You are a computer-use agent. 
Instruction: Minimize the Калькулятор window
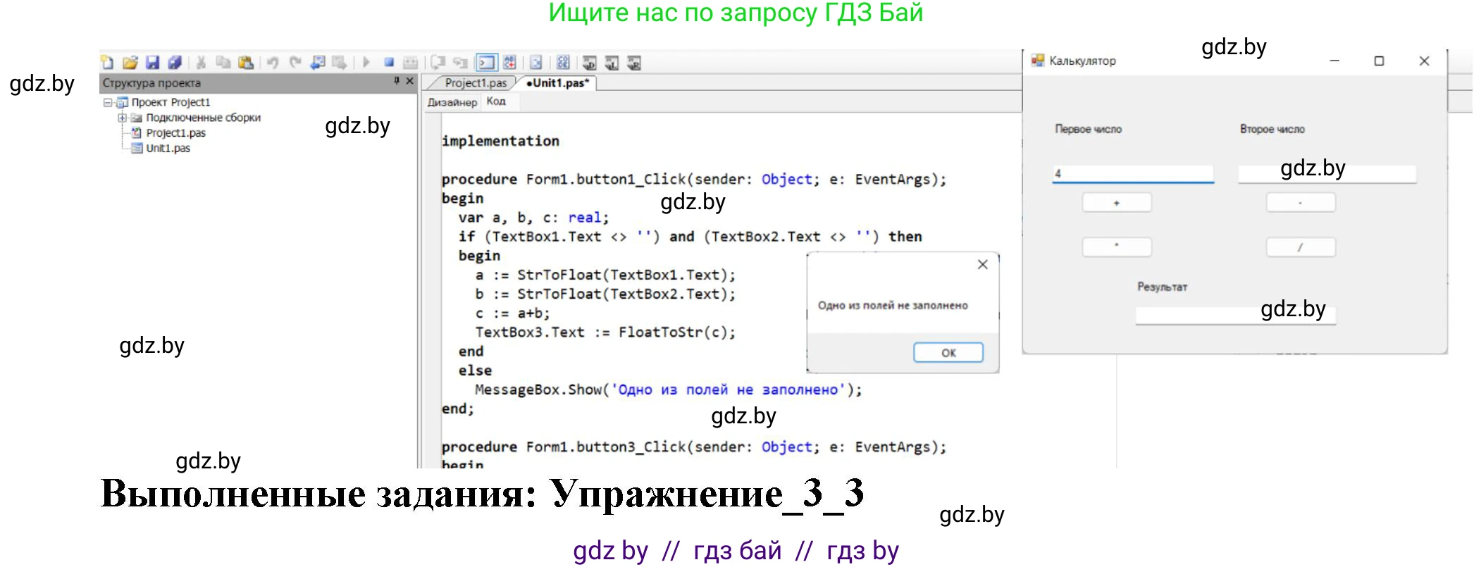[1334, 61]
